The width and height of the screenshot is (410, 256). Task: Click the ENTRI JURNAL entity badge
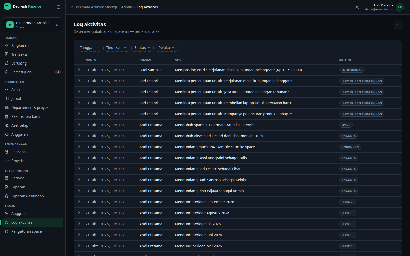tap(352, 70)
